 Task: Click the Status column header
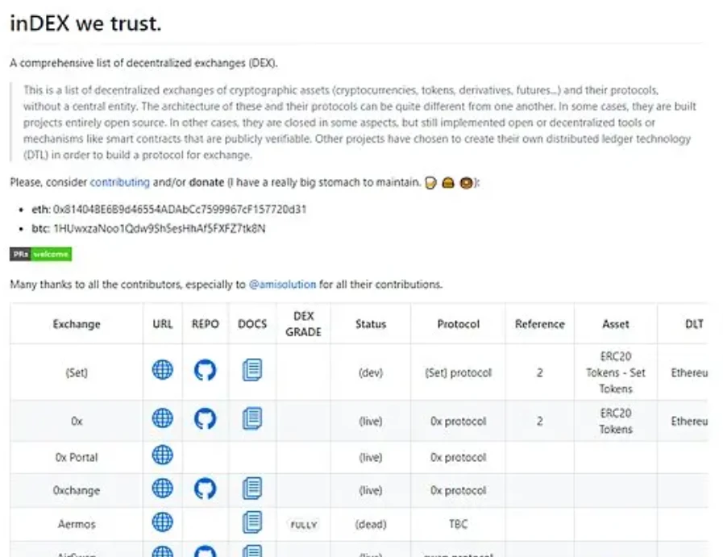tap(371, 324)
